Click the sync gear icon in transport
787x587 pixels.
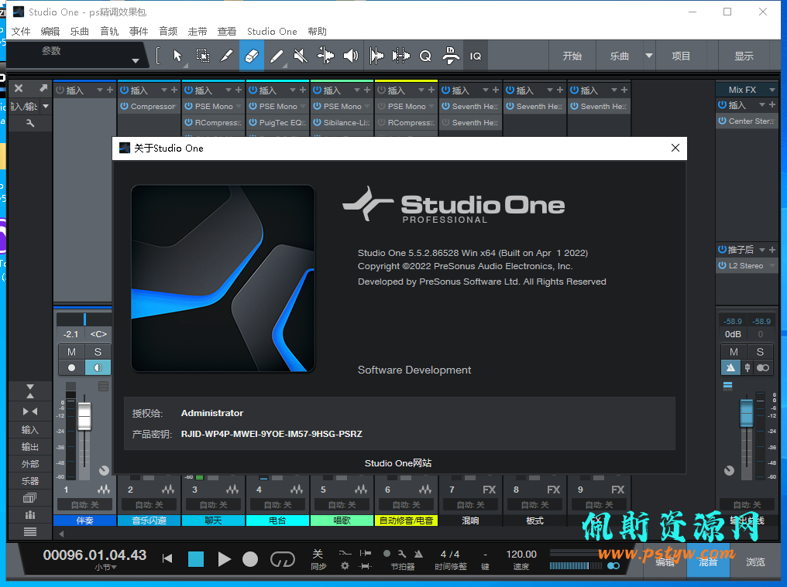pyautogui.click(x=345, y=566)
